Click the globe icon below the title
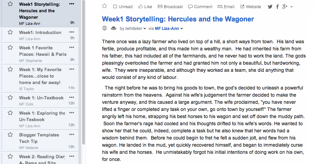The image size is (315, 164). tap(105, 28)
